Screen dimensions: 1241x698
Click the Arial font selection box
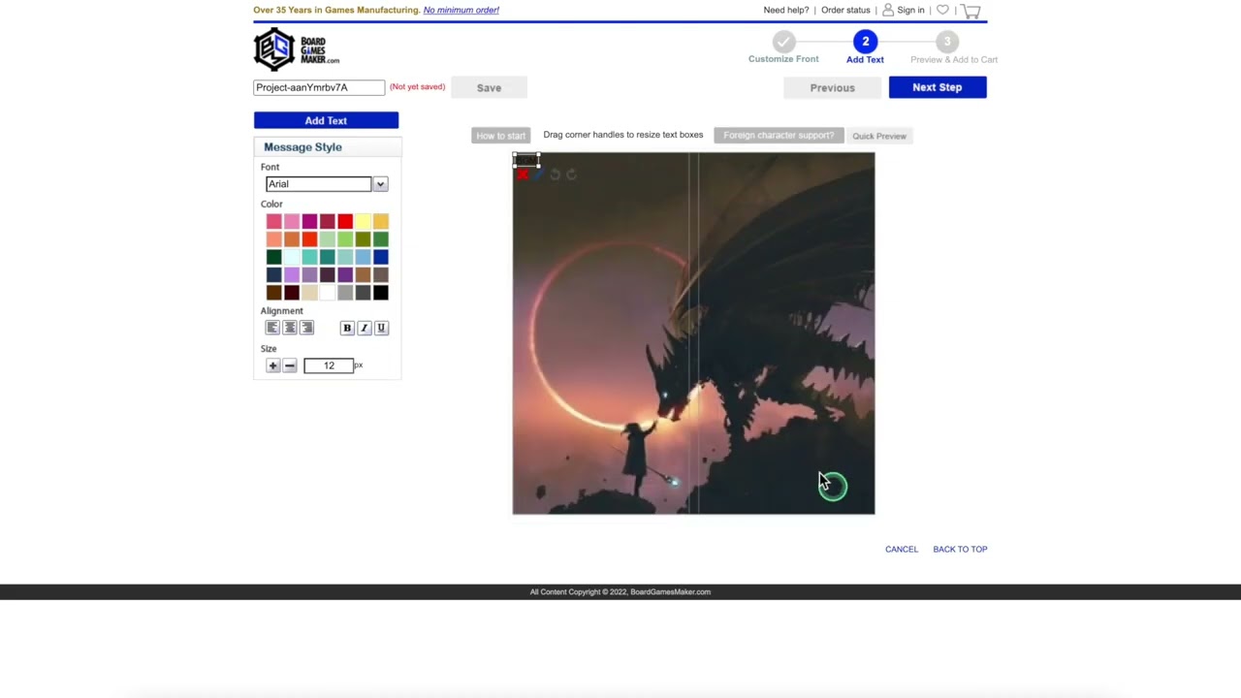click(319, 184)
